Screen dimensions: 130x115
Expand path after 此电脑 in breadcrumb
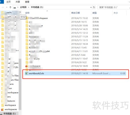click(29, 7)
